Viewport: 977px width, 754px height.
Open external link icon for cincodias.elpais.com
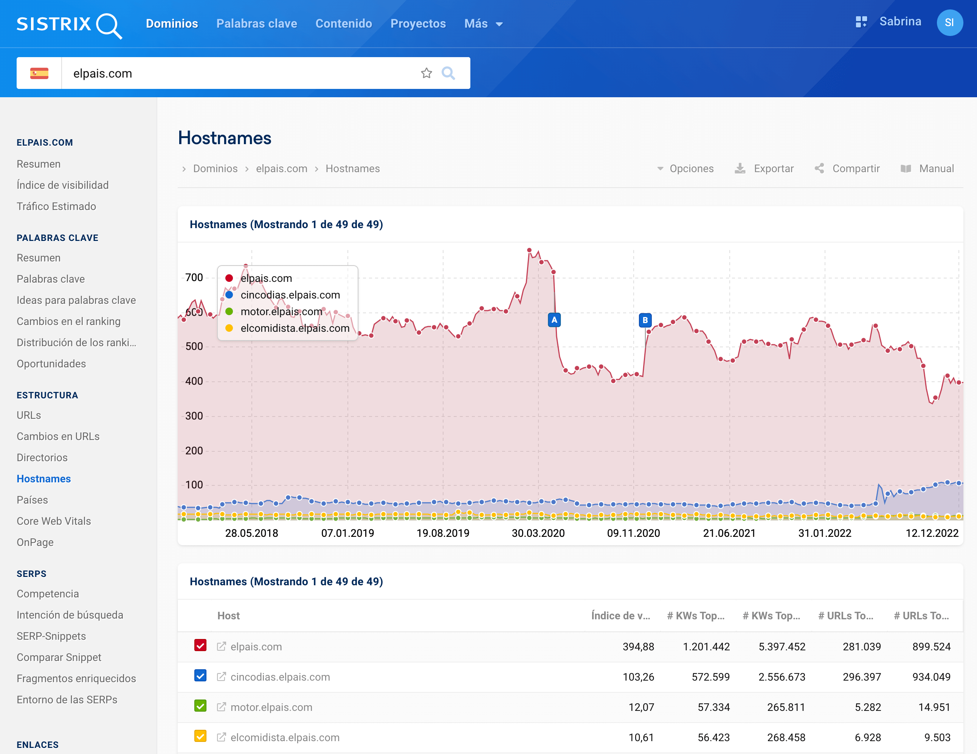(221, 676)
